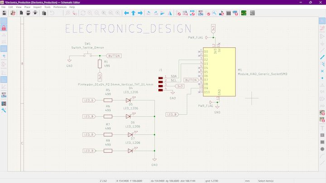The width and height of the screenshot is (326, 183).
Task: Enable 45-degree line drawing mode
Action: pyautogui.click(x=4, y=86)
